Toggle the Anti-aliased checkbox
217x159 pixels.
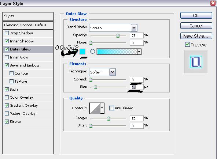coord(111,108)
